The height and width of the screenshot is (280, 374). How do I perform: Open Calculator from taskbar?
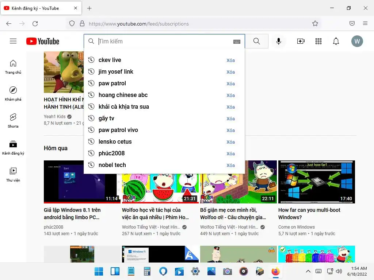click(x=147, y=271)
